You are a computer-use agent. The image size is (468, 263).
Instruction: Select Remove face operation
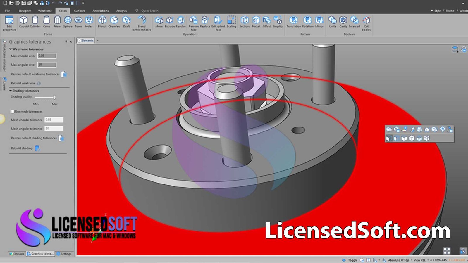tap(194, 23)
